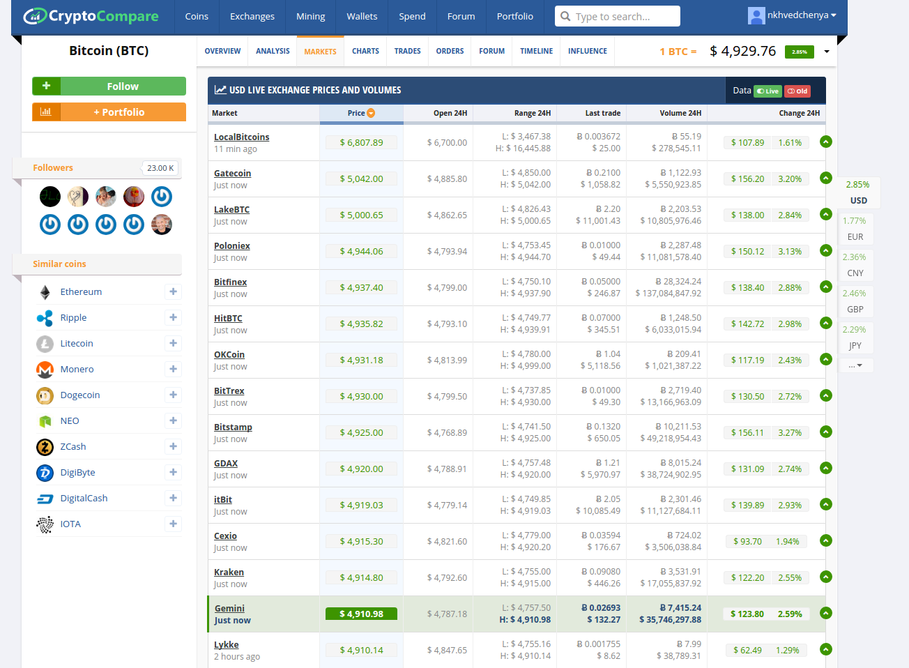Viewport: 909px width, 668px height.
Task: Click the user avatar icon beside nkhvedchenya
Action: (x=756, y=15)
